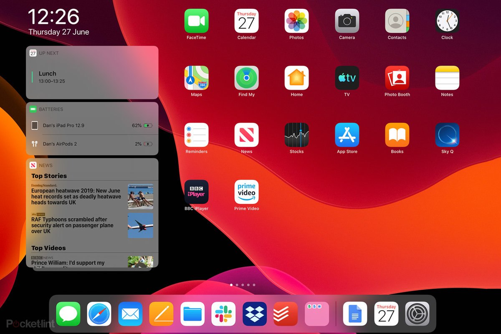Launch Slack from the dock
Viewport: 501px width, 334px height.
[x=224, y=314]
